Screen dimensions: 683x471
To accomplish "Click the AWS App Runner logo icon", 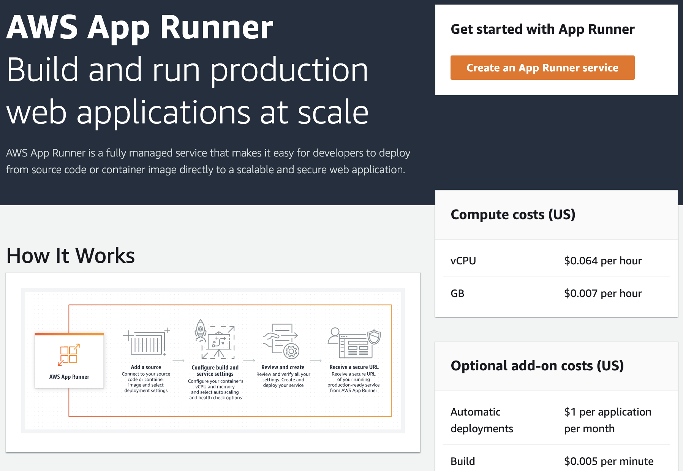I will tap(69, 354).
